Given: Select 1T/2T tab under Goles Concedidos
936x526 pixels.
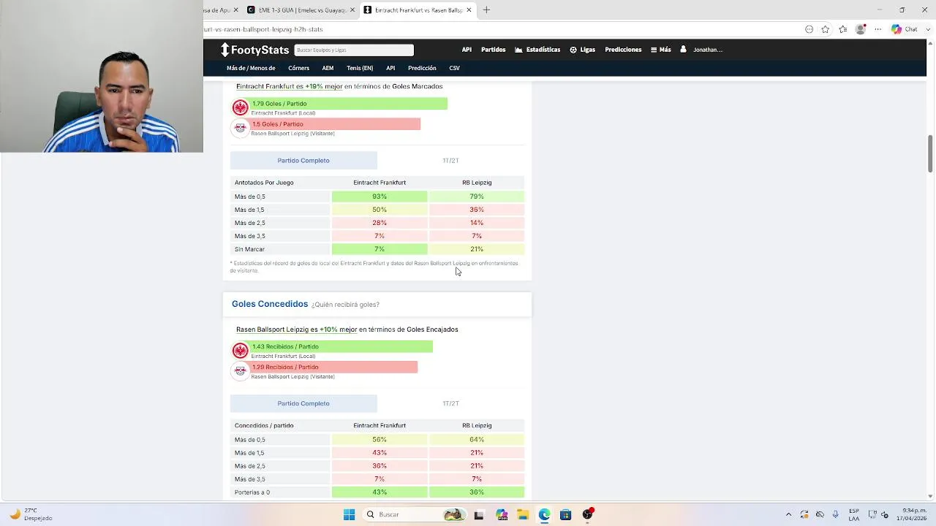Looking at the screenshot, I should [450, 403].
